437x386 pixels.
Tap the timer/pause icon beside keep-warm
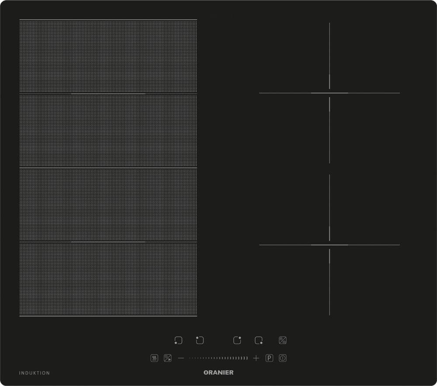(167, 358)
